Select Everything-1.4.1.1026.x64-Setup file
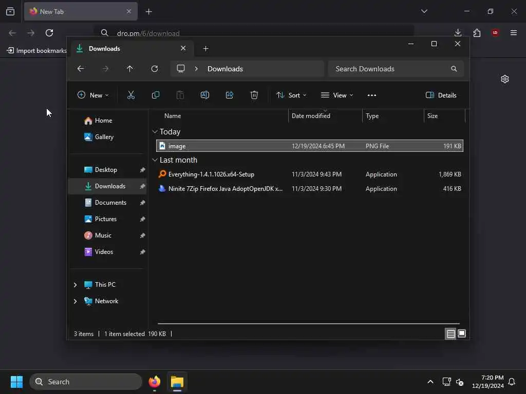The width and height of the screenshot is (526, 394). (309, 174)
